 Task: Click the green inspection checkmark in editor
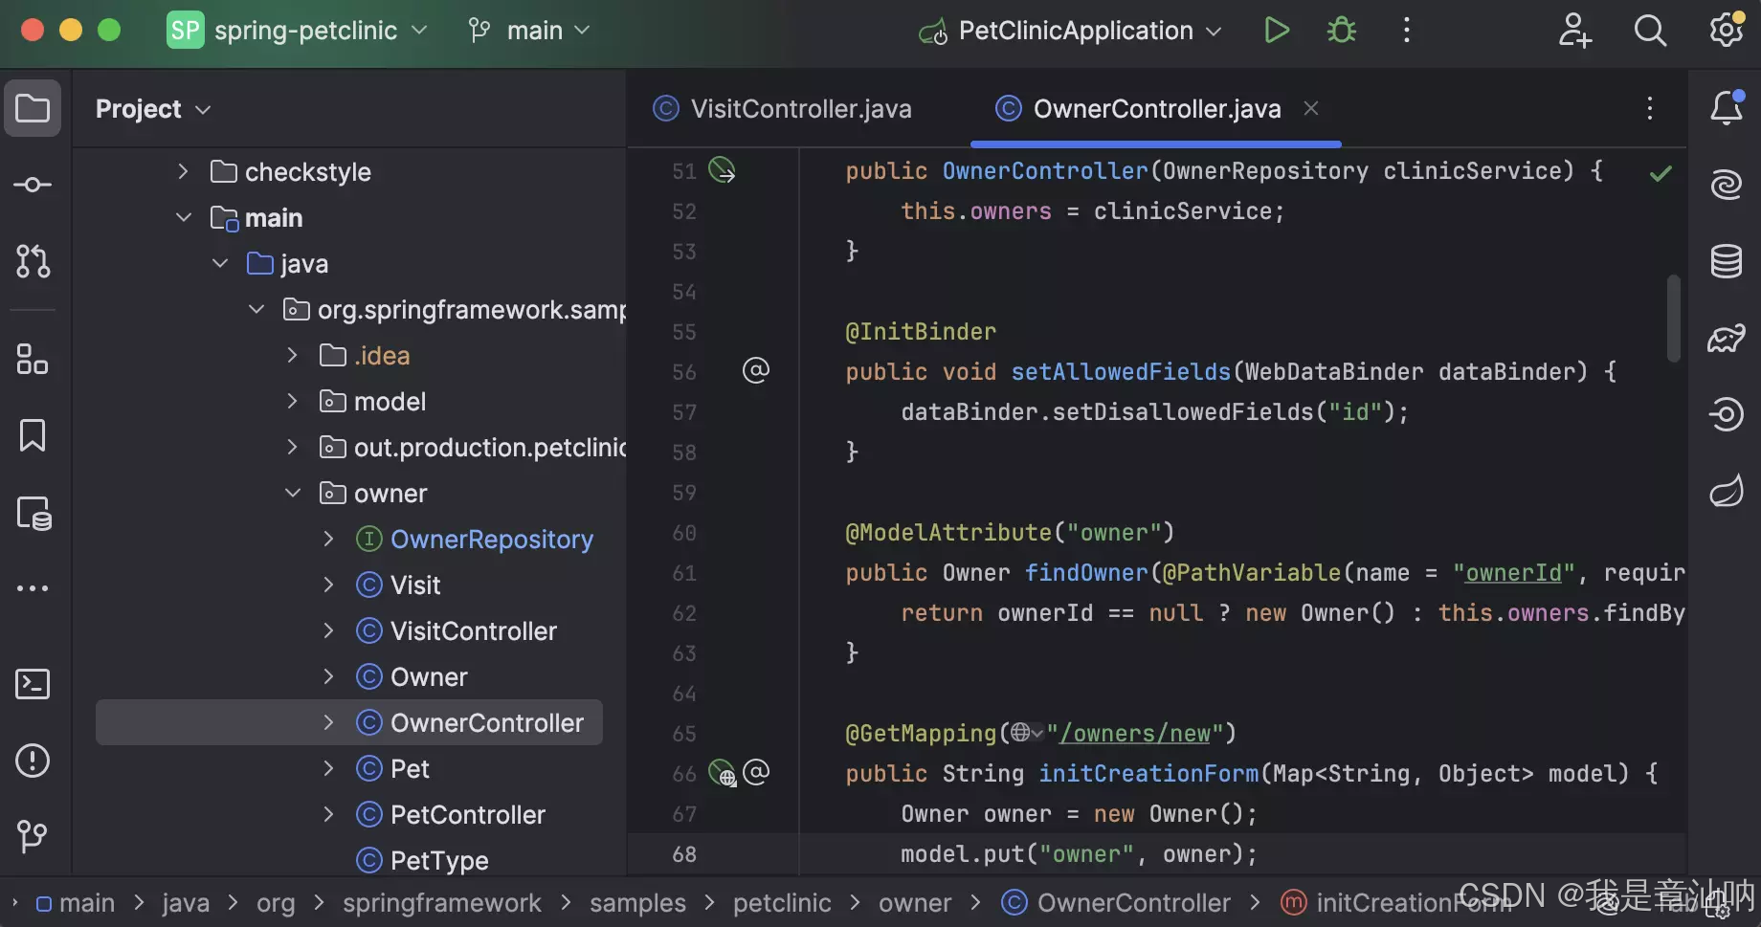(x=1661, y=173)
